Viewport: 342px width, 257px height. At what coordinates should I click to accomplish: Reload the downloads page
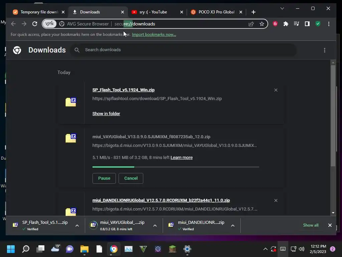click(35, 24)
